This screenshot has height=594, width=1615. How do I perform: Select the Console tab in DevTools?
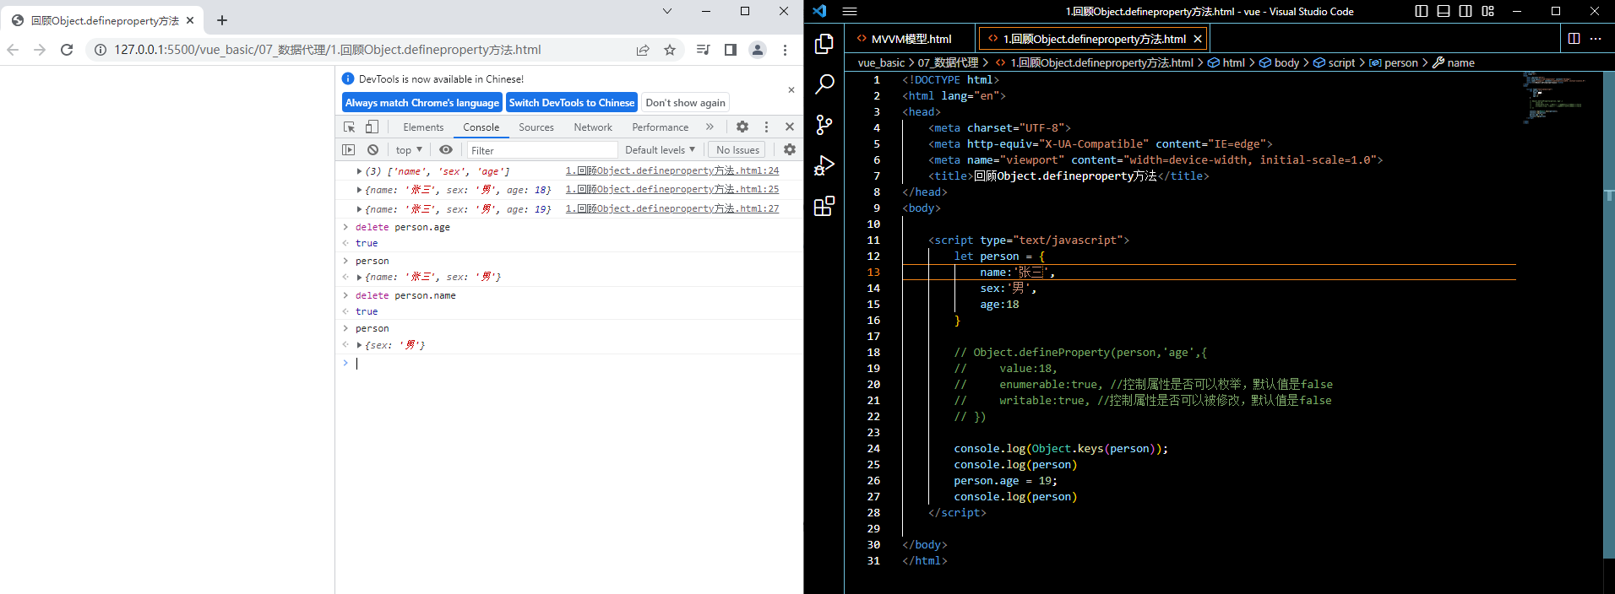481,127
